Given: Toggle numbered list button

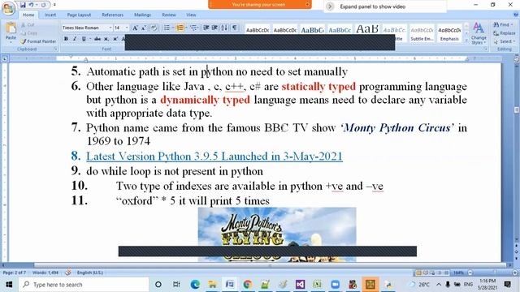Looking at the screenshot, I should coord(180,28).
